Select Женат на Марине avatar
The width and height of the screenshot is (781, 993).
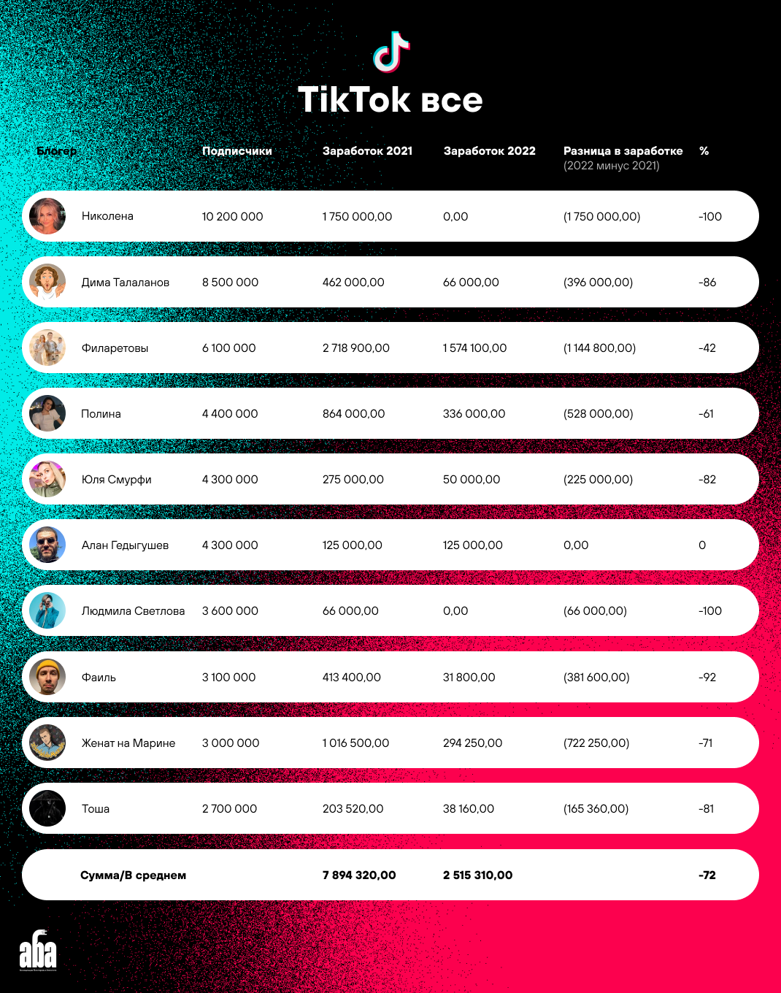pyautogui.click(x=47, y=743)
